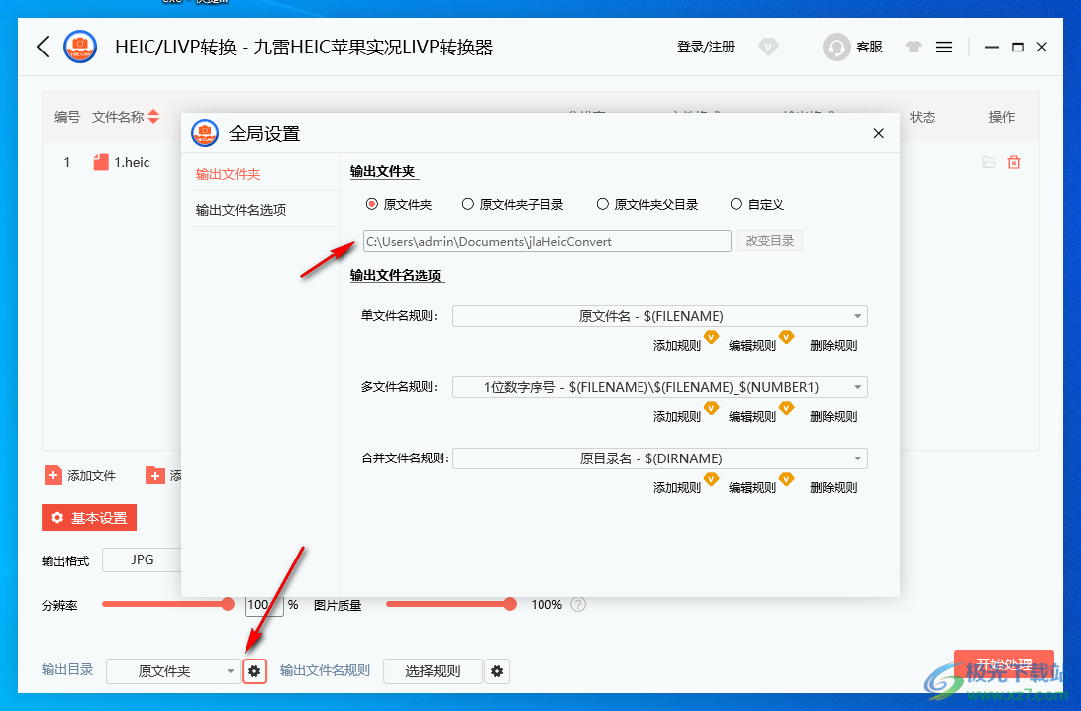Click the 基本设置 tab button

coord(89,518)
